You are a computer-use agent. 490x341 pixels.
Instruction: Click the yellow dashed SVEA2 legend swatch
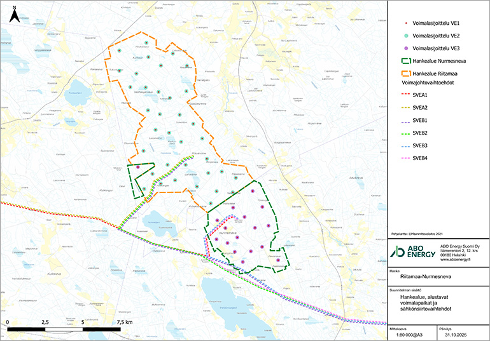pyautogui.click(x=400, y=107)
